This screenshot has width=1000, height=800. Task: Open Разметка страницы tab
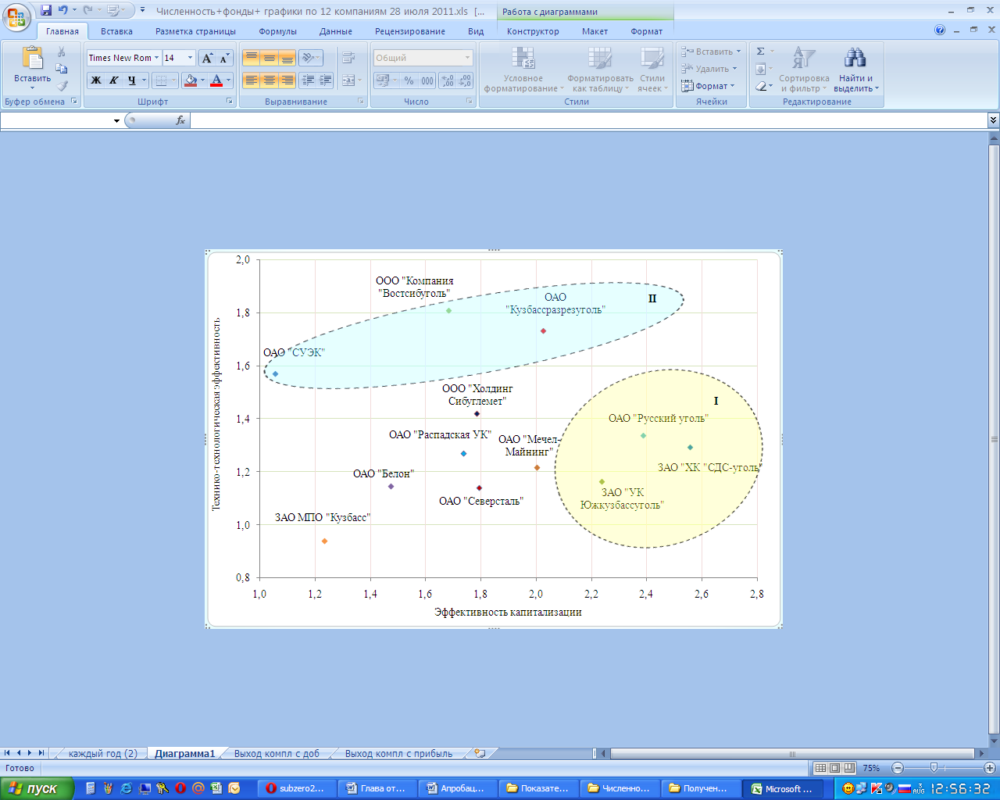coord(195,31)
